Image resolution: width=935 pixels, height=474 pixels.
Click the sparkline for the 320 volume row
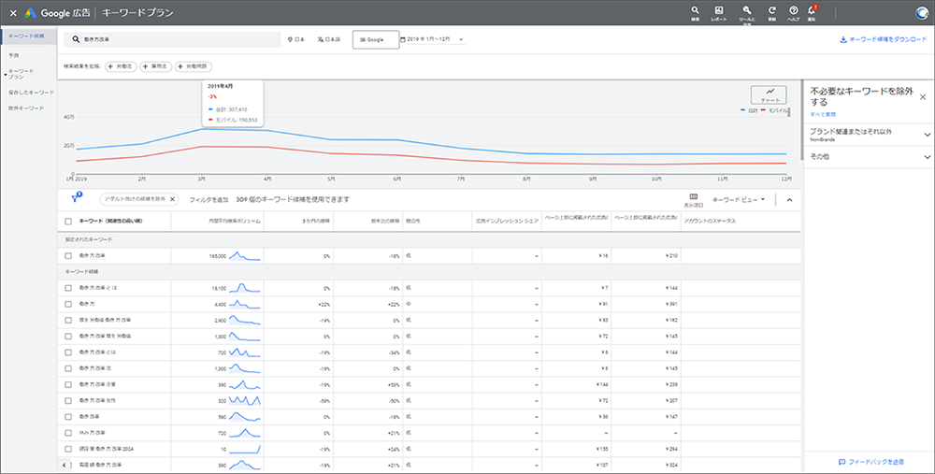[245, 401]
